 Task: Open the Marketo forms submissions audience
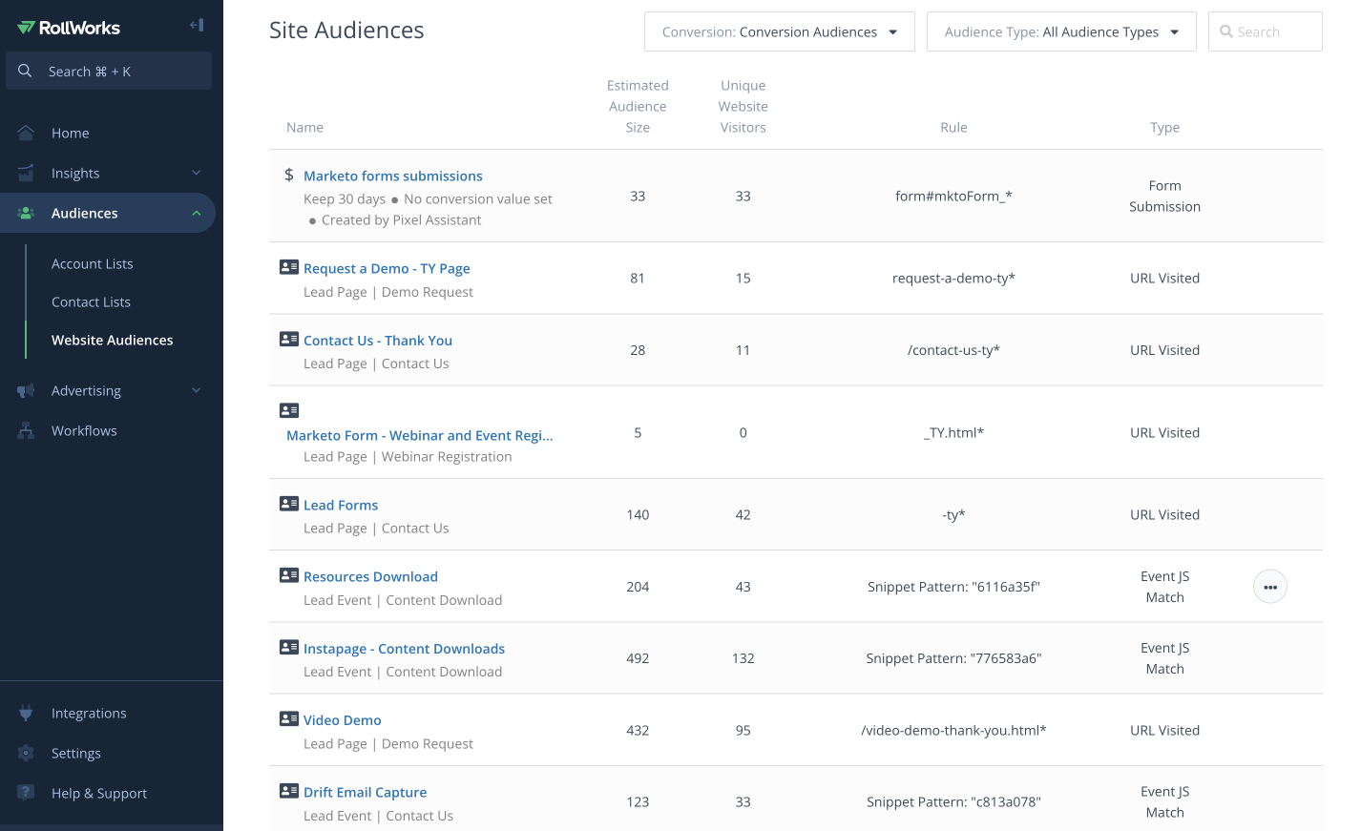[393, 176]
